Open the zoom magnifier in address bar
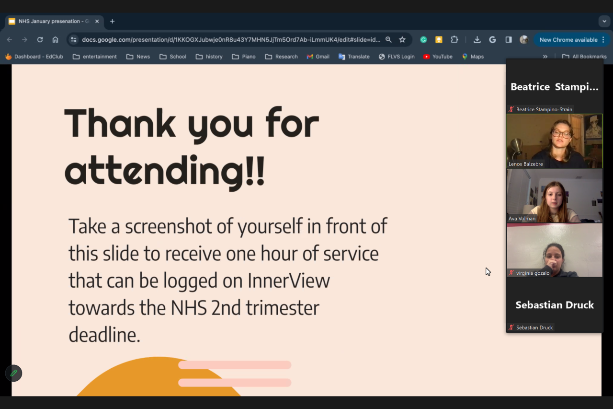The image size is (613, 409). (x=388, y=40)
